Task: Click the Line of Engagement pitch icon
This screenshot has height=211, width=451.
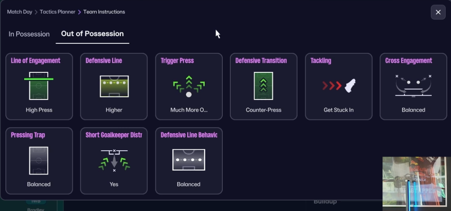Action: point(39,86)
